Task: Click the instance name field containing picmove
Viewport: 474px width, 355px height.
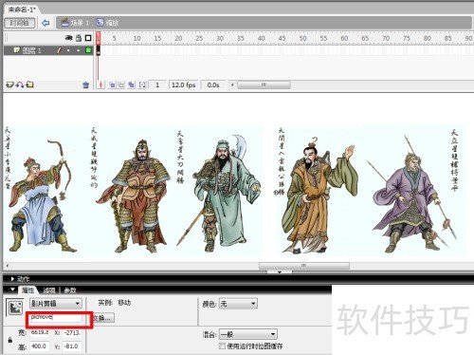Action: [x=56, y=317]
